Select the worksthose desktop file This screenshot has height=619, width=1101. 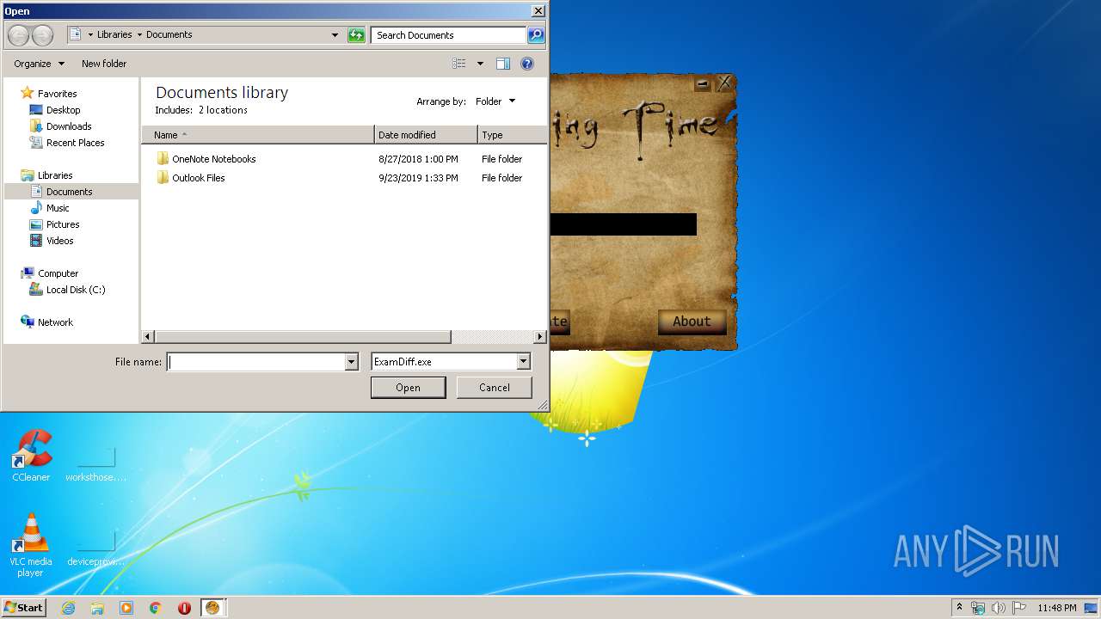coord(96,464)
